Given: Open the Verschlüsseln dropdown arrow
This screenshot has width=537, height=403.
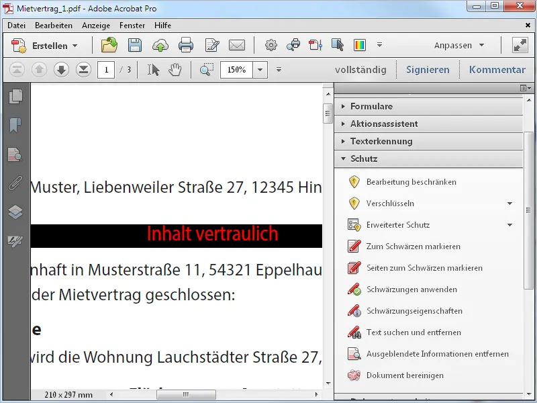Looking at the screenshot, I should click(509, 204).
